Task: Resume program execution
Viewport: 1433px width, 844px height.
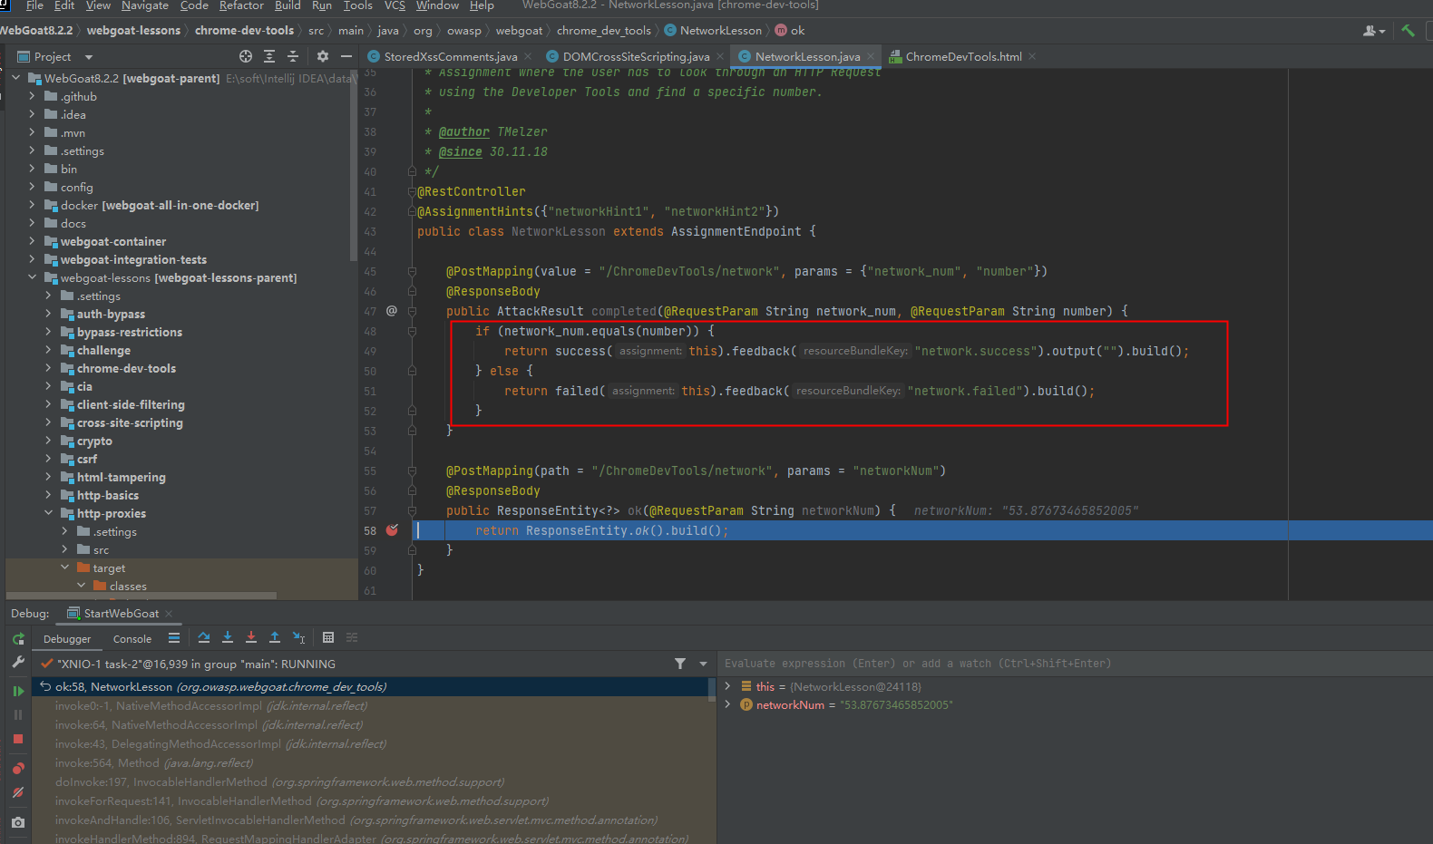Action: [x=18, y=691]
